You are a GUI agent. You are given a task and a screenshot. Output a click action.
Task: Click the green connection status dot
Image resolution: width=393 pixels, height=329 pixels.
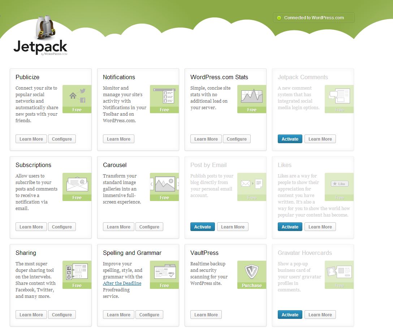tap(279, 18)
